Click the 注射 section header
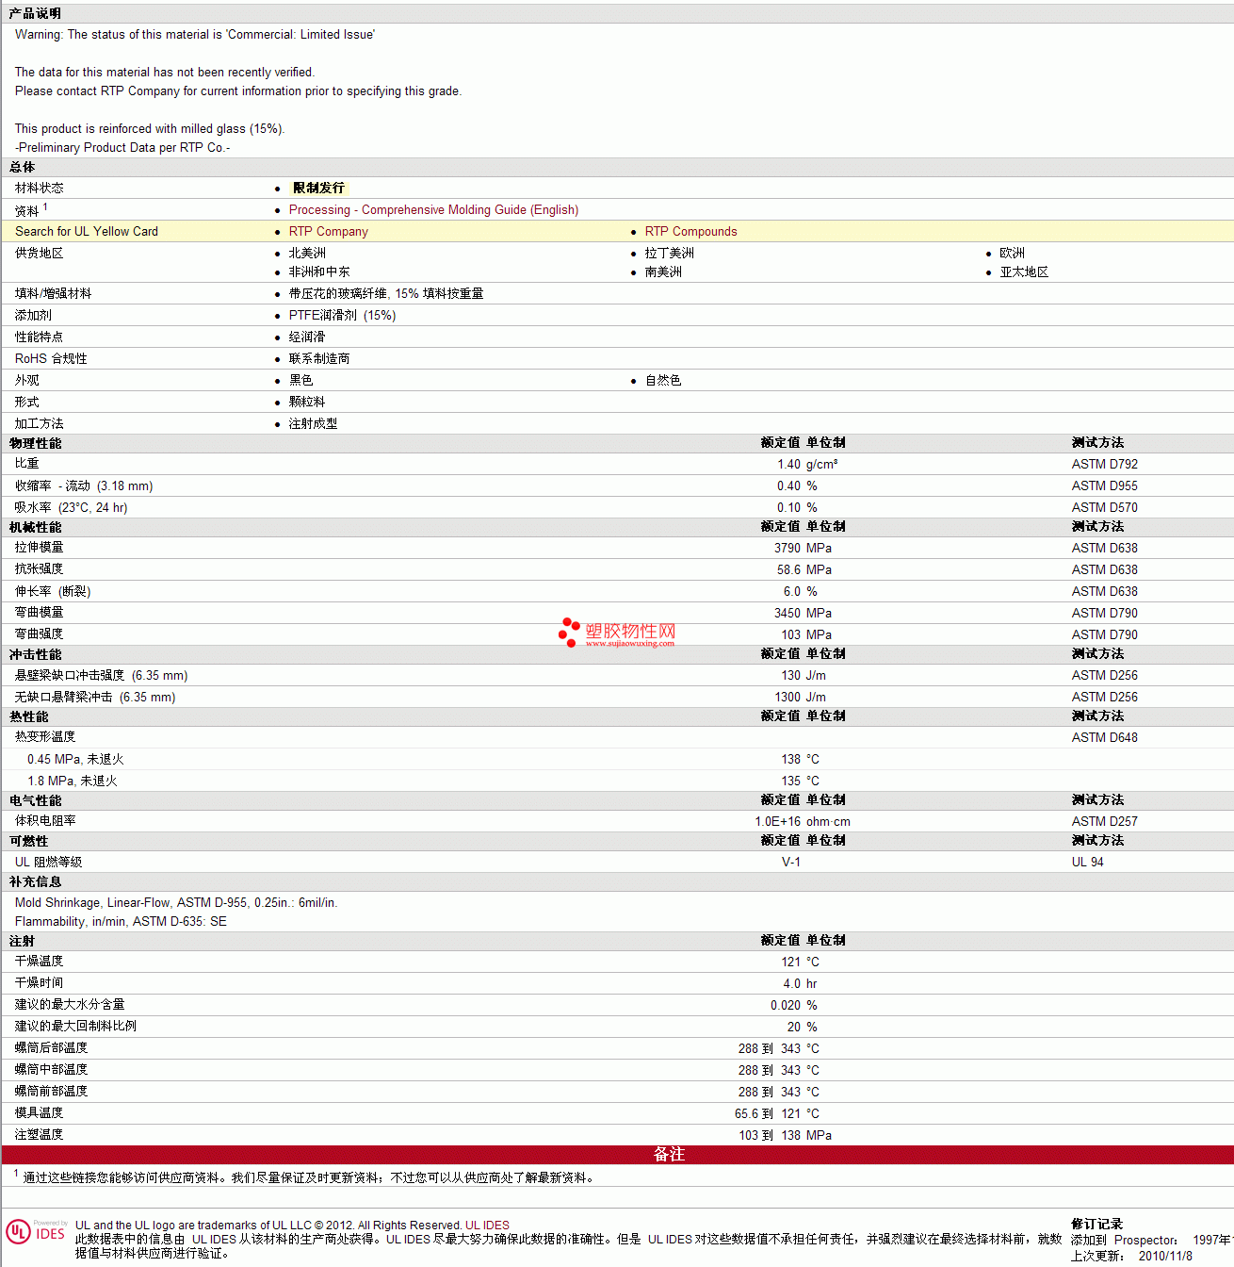 (x=23, y=942)
